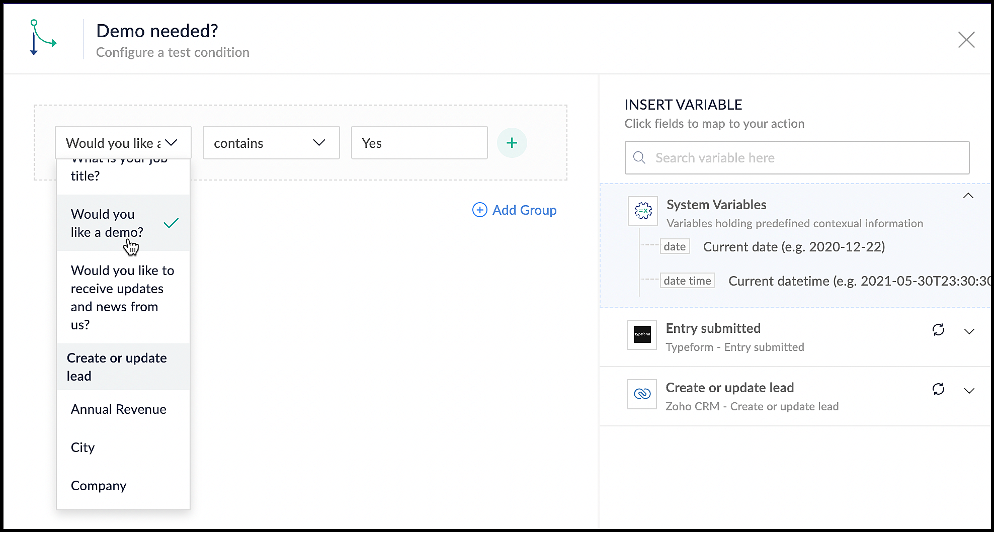The height and width of the screenshot is (535, 997).
Task: Choose 'Annual Revenue' from the list
Action: [x=123, y=410]
